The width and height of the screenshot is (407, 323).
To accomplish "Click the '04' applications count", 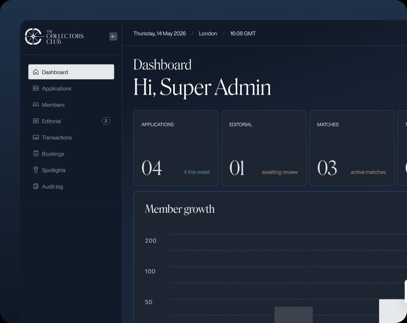I will pyautogui.click(x=152, y=168).
